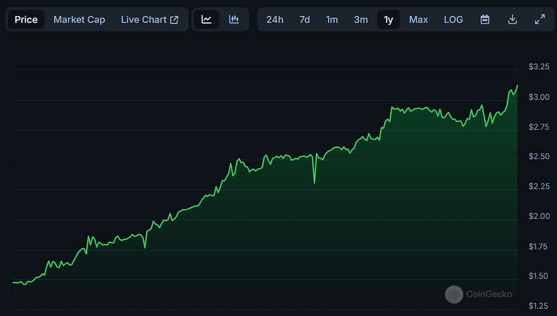Click the $1.25 axis label
This screenshot has width=557, height=316.
(539, 305)
